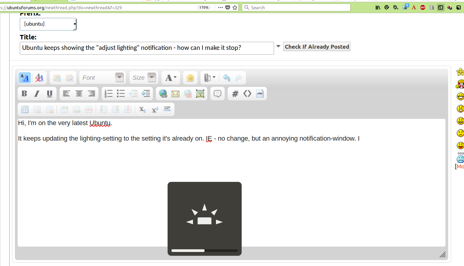464x266 pixels.
Task: Open the page actions (three dots) menu
Action: [220, 7]
